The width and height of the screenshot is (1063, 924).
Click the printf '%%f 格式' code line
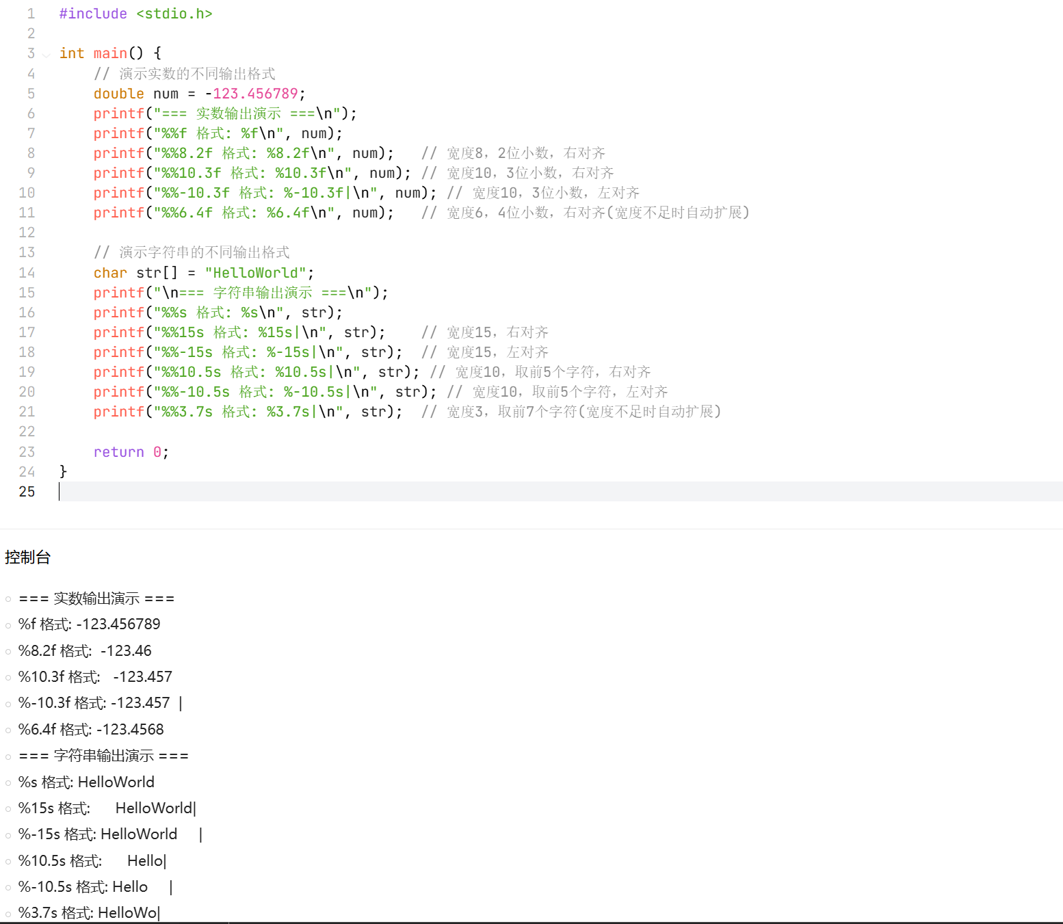[218, 133]
